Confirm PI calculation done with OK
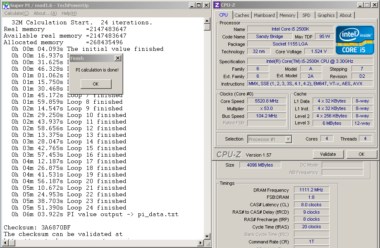 pyautogui.click(x=96, y=84)
